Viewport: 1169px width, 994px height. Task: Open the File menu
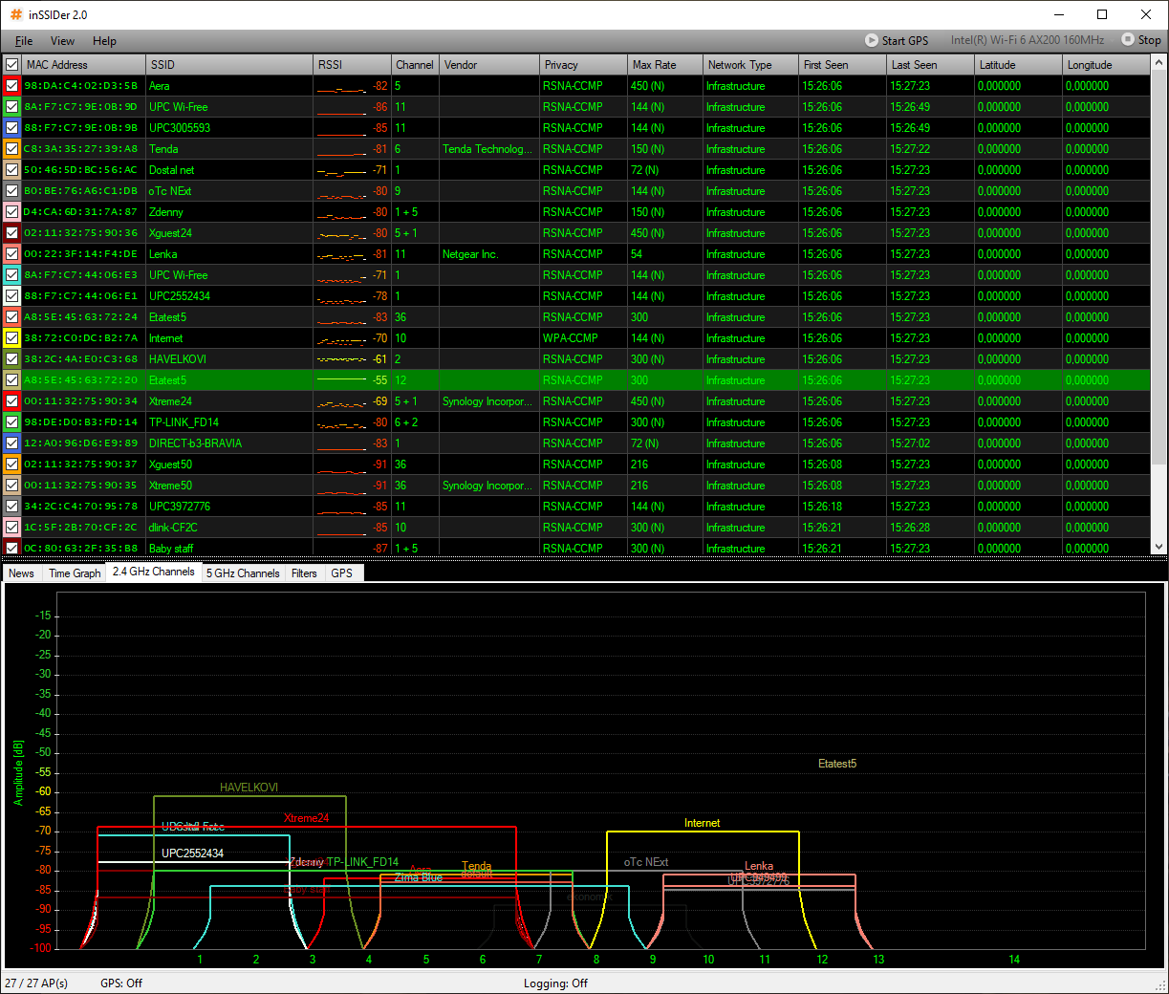[24, 41]
